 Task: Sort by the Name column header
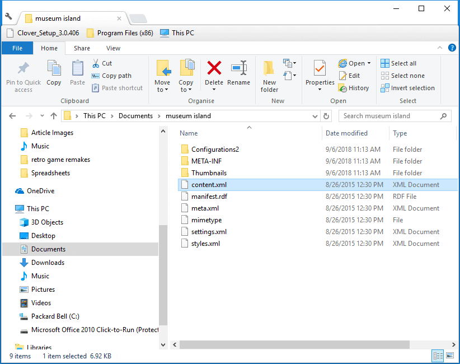click(x=189, y=133)
